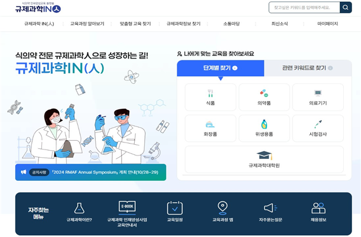Open the 교육일정 calendar shortcut
The width and height of the screenshot is (361, 237).
tap(175, 212)
